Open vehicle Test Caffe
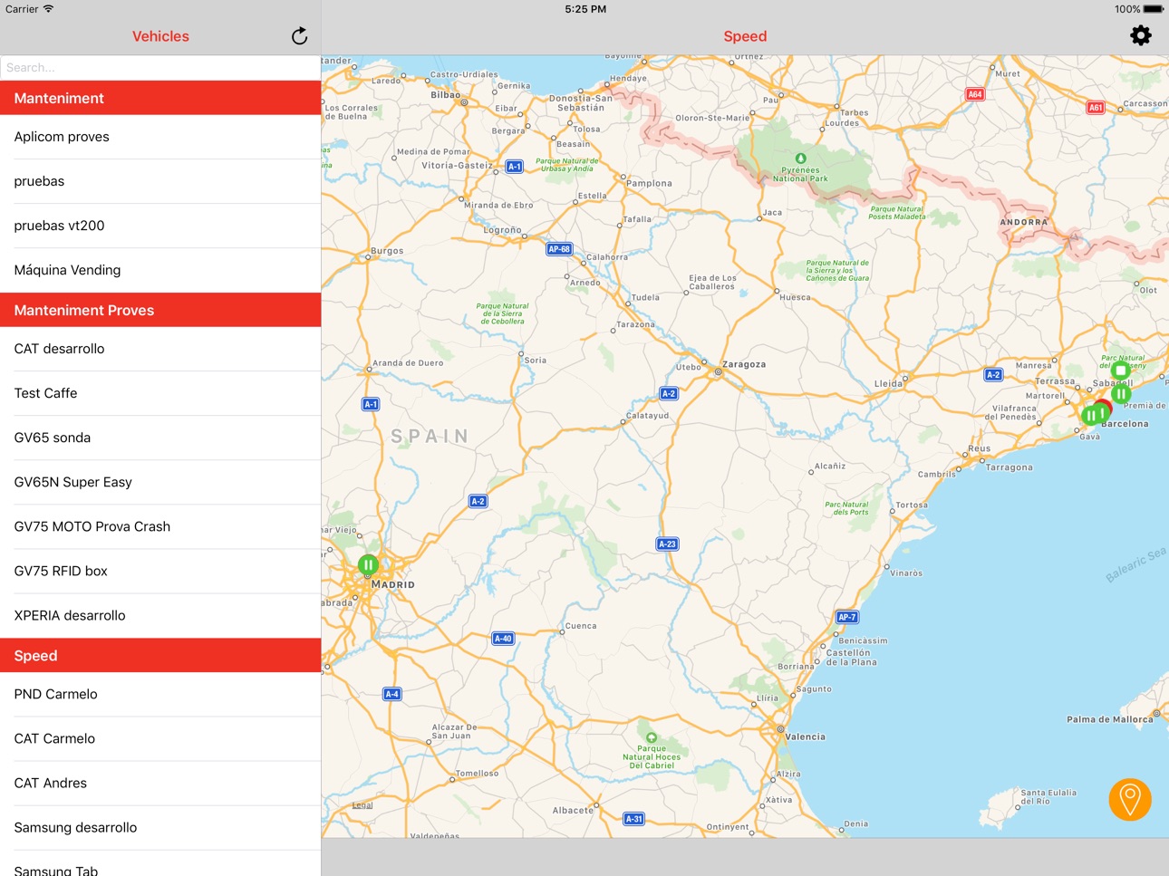This screenshot has width=1169, height=876. [x=160, y=393]
